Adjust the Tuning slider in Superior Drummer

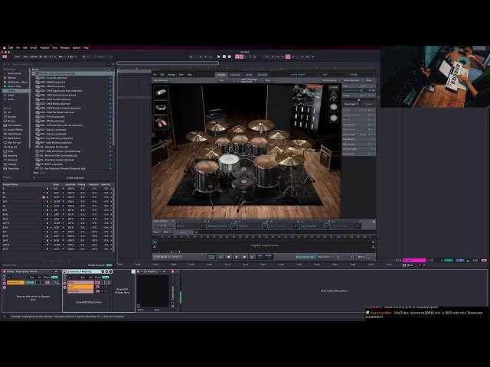359,100
